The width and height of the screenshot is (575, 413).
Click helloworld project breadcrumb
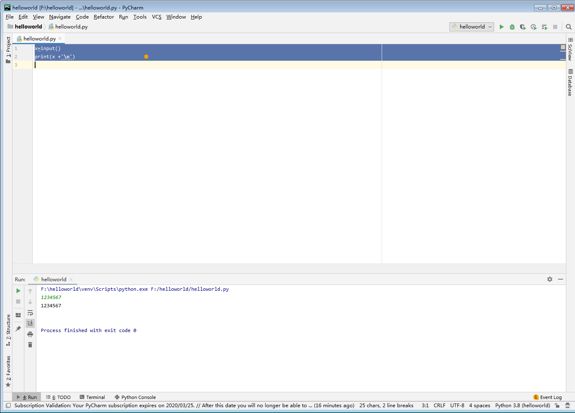pyautogui.click(x=25, y=27)
